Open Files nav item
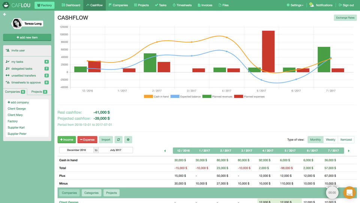 223,5
